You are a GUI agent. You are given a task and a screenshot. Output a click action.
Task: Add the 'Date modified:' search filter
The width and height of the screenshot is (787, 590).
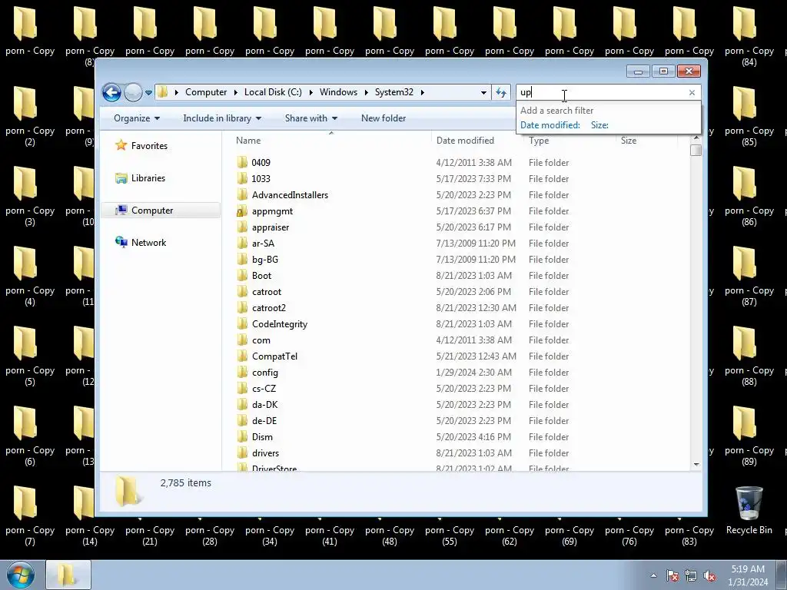(x=550, y=125)
